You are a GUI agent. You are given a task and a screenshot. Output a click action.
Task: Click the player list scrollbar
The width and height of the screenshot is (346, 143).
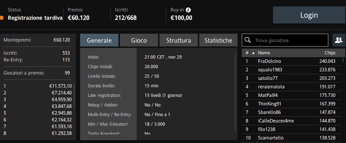tap(343, 60)
